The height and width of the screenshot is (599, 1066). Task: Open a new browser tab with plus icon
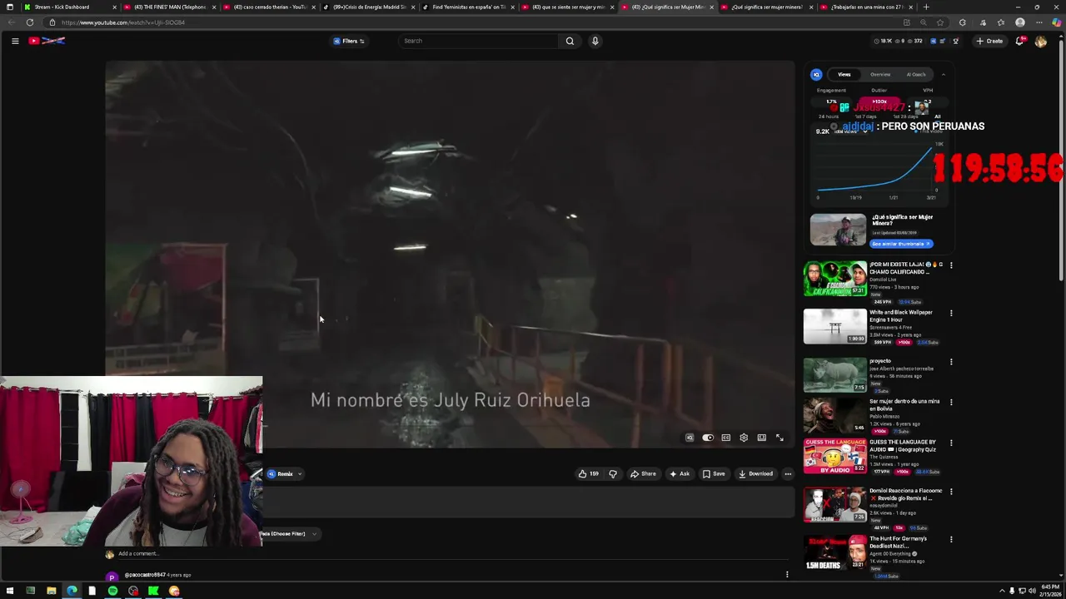click(926, 7)
